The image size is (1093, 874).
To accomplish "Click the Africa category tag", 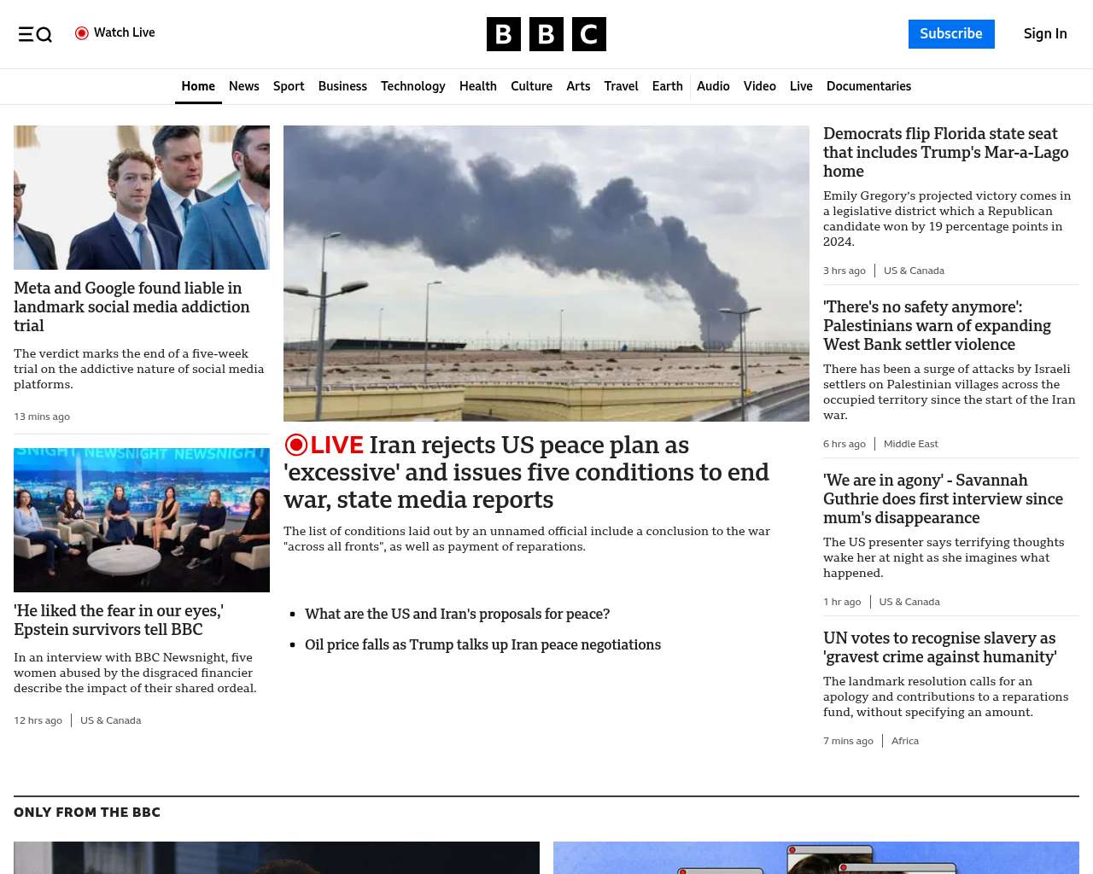I will point(905,741).
